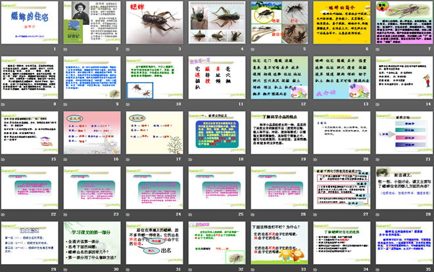Select slide 7 with the lizard picture

pos(402,24)
